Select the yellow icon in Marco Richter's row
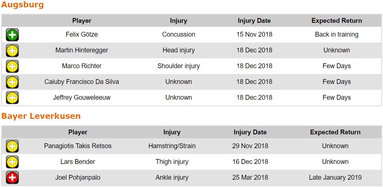The width and height of the screenshot is (383, 187). point(12,66)
